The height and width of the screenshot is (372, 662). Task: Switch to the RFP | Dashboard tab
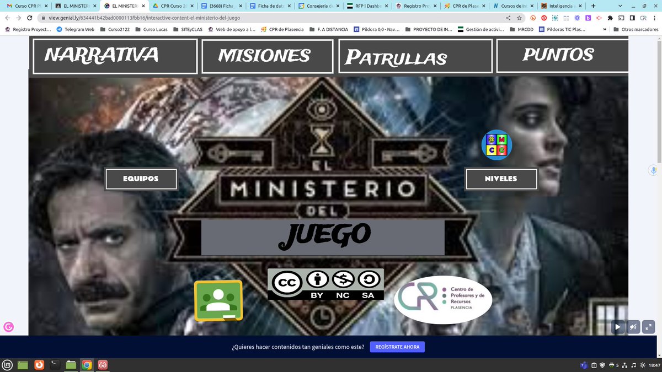(368, 6)
